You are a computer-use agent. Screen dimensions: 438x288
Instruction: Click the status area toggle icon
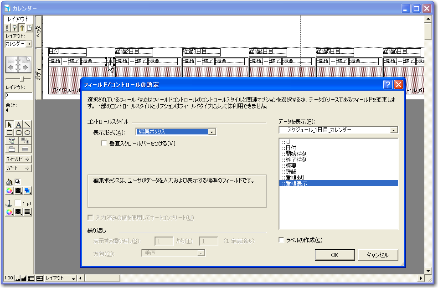pos(31,278)
